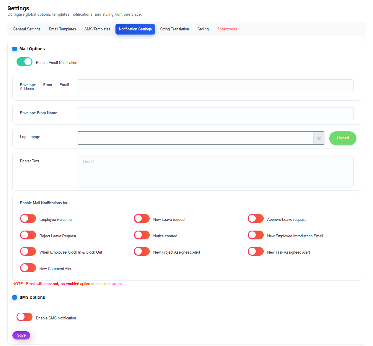
Task: Enable Approve Leave request notification
Action: (256, 218)
